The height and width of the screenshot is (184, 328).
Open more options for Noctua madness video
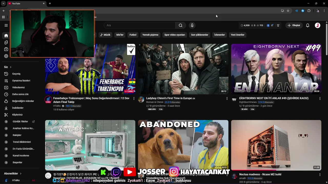320,175
